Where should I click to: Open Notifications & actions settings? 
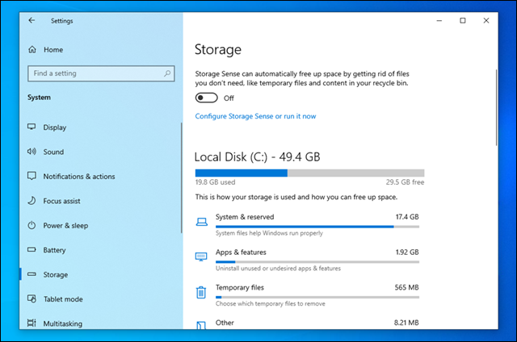point(79,177)
